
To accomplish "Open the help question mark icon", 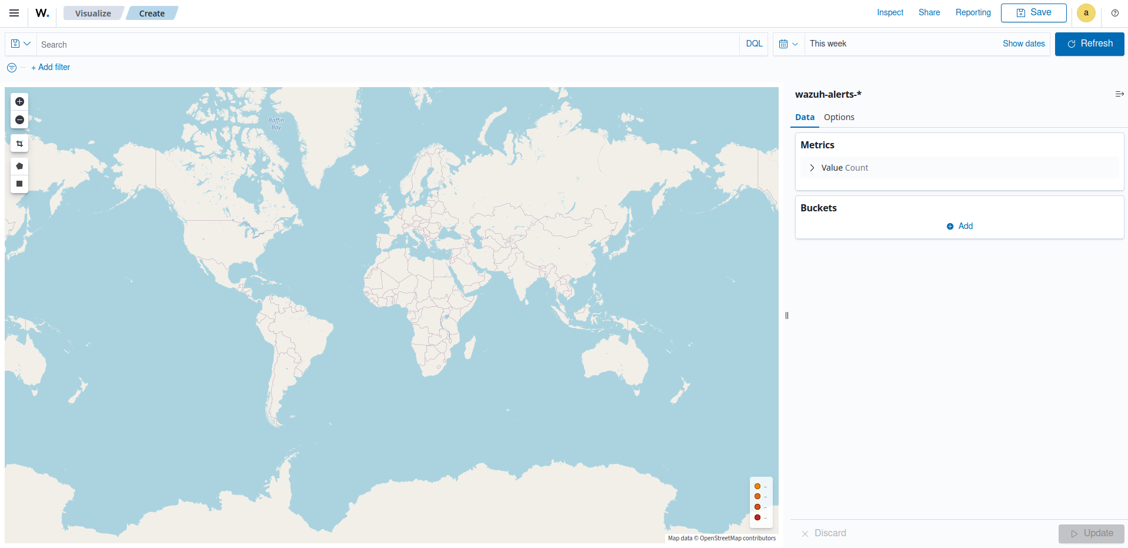I will coord(1115,13).
